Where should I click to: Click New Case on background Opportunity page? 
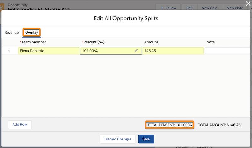click(209, 8)
